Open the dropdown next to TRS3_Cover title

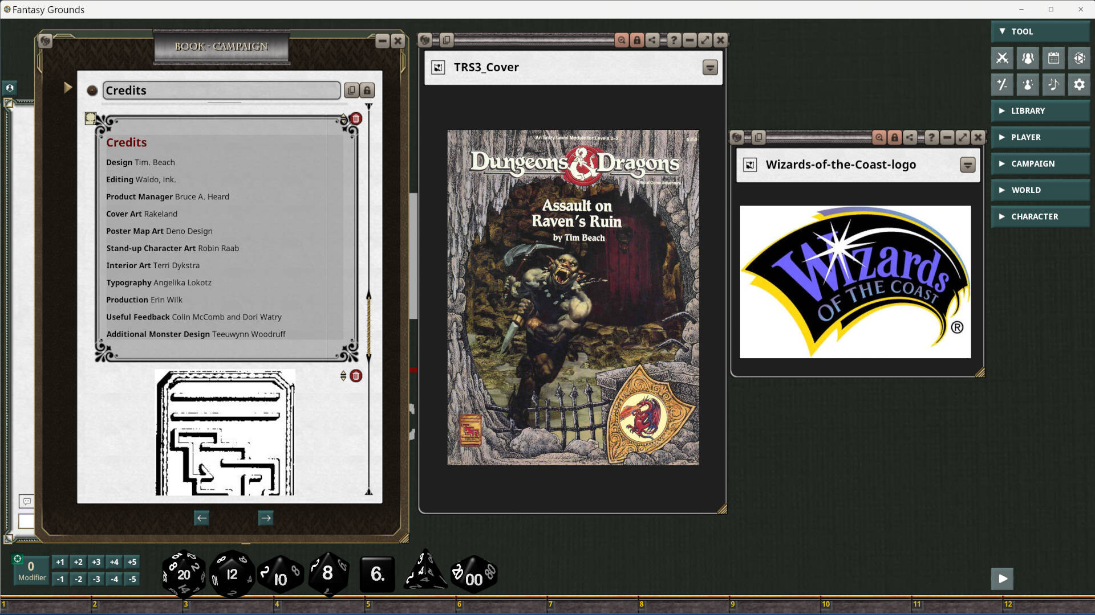[x=710, y=67]
